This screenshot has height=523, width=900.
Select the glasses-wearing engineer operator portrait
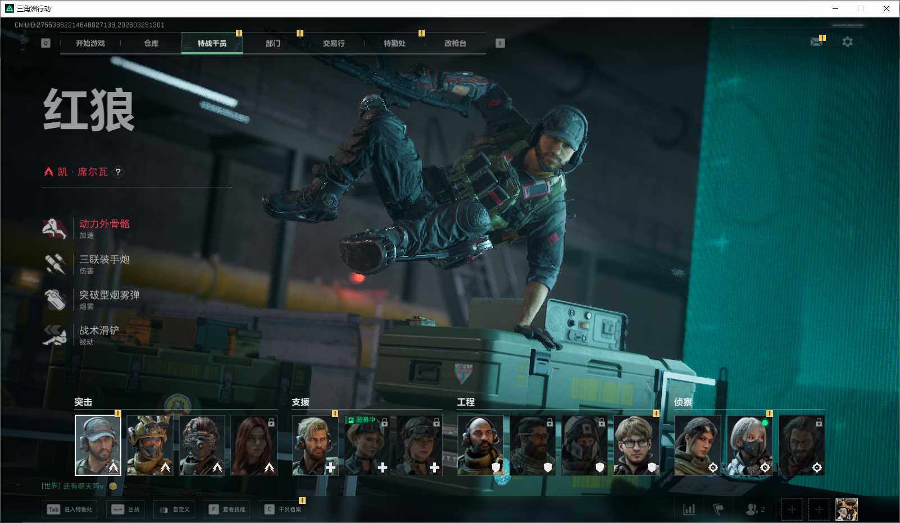(636, 446)
